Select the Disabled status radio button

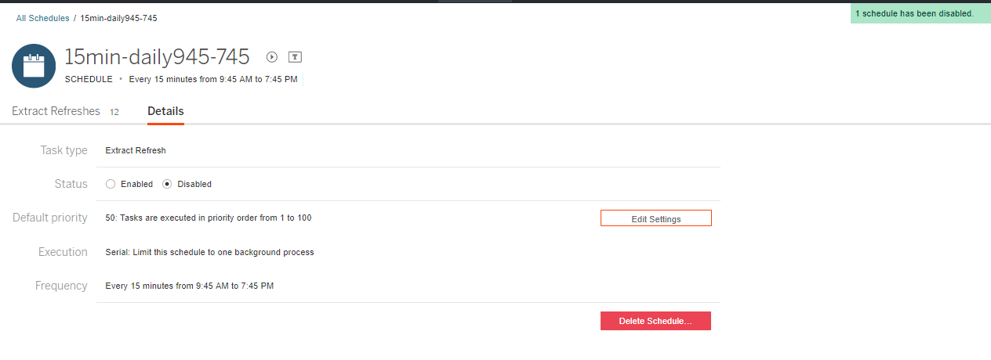[167, 184]
